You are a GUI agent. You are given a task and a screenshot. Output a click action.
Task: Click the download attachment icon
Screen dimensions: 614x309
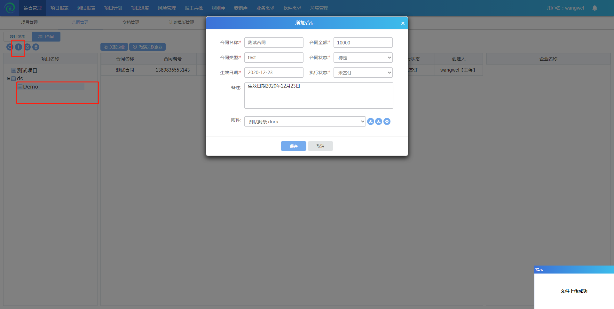(x=379, y=121)
